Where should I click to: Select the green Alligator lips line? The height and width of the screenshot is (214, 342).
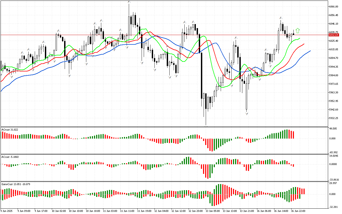294,40
